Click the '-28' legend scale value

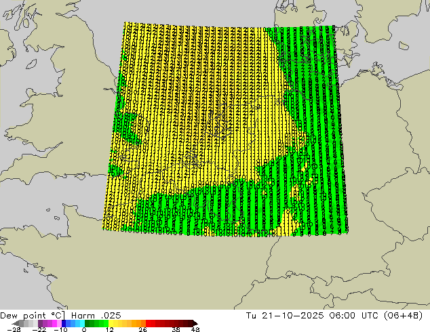(14, 329)
